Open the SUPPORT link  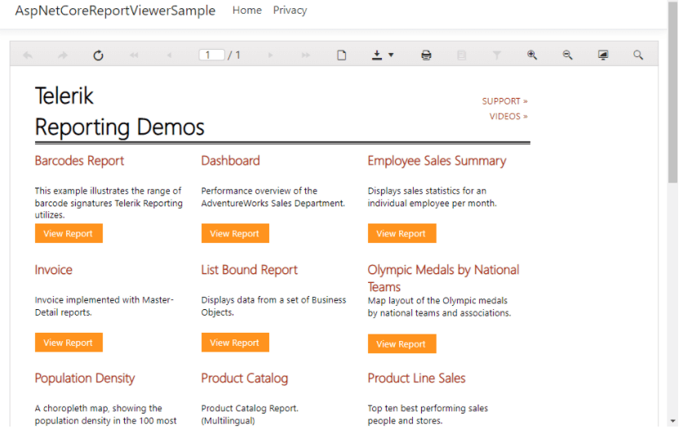point(504,101)
